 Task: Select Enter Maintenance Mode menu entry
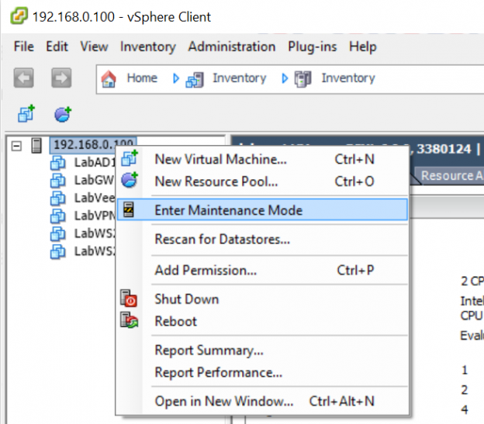point(263,210)
